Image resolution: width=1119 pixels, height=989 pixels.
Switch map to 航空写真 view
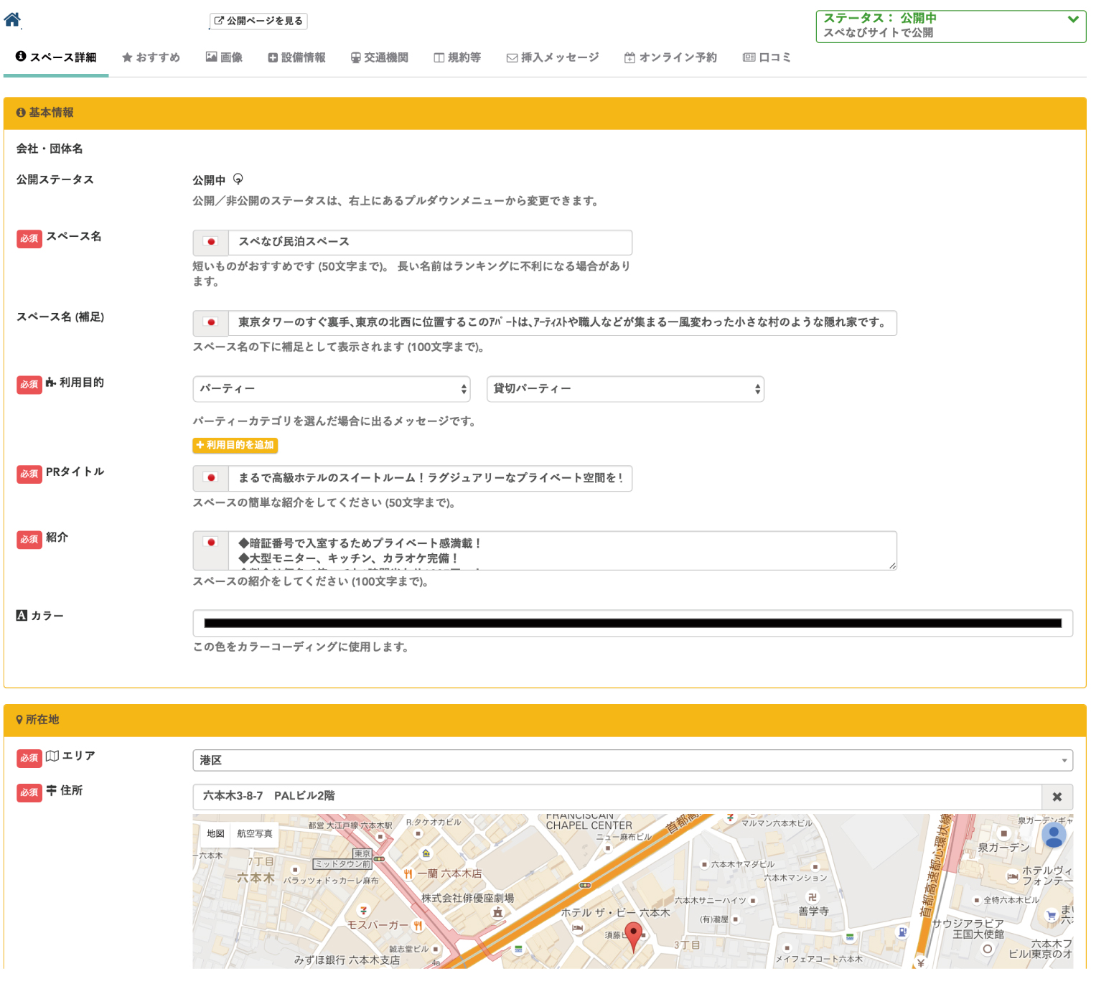[x=255, y=833]
